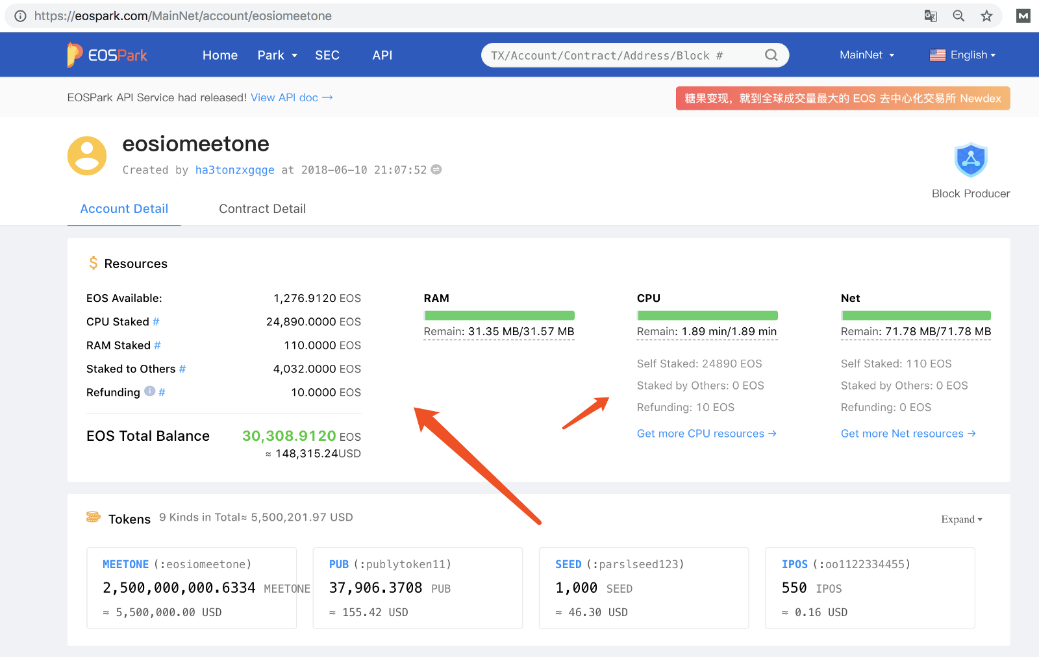Click the browser address bar URL
1039x657 pixels.
point(183,16)
